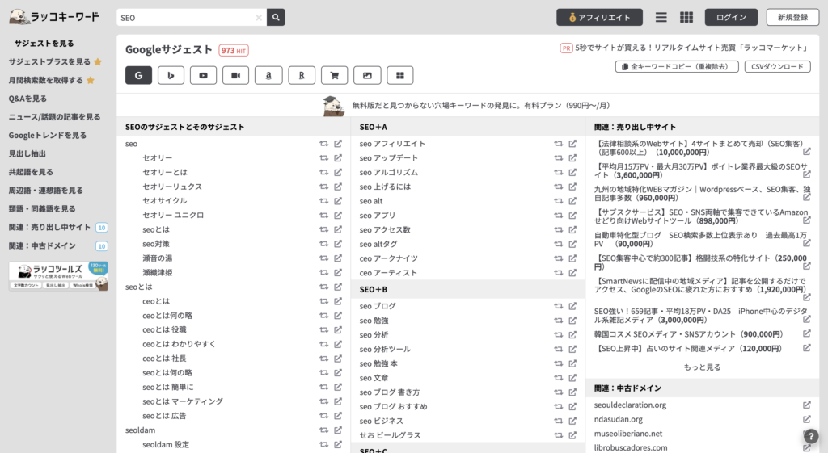Select the image suggest source icon
The image size is (828, 453).
(x=367, y=75)
